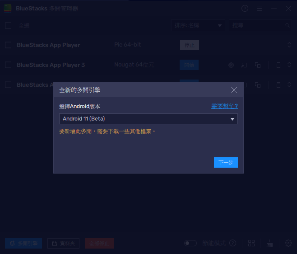
Task: Clone the third, partially hidden instance
Action: tap(258, 85)
